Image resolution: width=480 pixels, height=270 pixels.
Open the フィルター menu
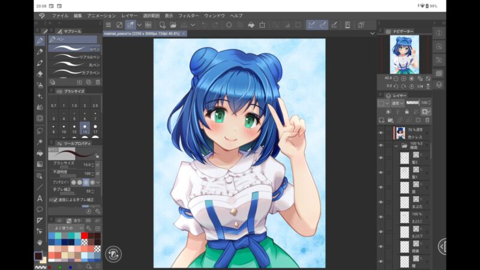pyautogui.click(x=188, y=15)
